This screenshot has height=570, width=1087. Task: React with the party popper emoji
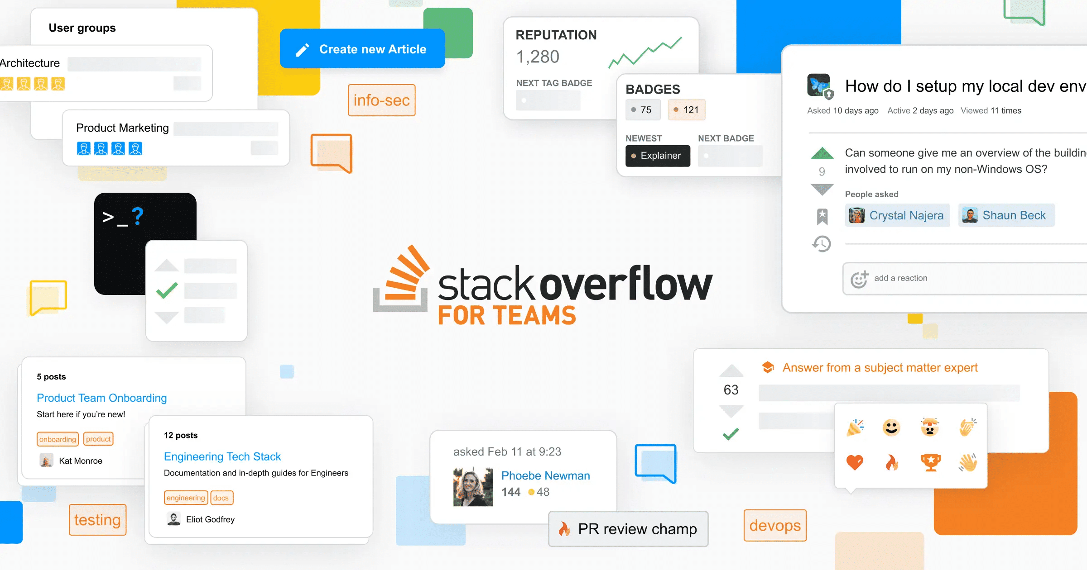click(x=855, y=427)
